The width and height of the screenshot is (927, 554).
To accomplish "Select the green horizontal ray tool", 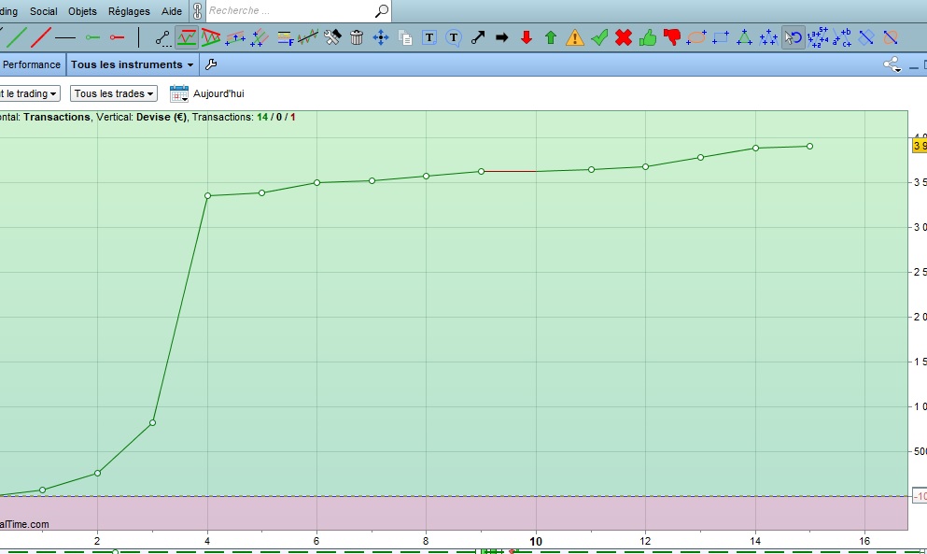I will (x=92, y=37).
